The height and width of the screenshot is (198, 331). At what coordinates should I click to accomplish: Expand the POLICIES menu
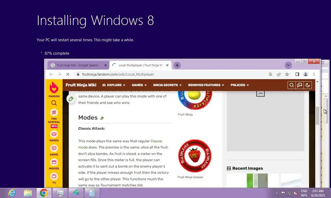tap(240, 85)
